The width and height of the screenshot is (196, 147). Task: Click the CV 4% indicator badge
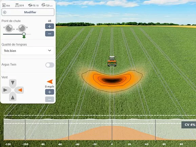point(189,125)
